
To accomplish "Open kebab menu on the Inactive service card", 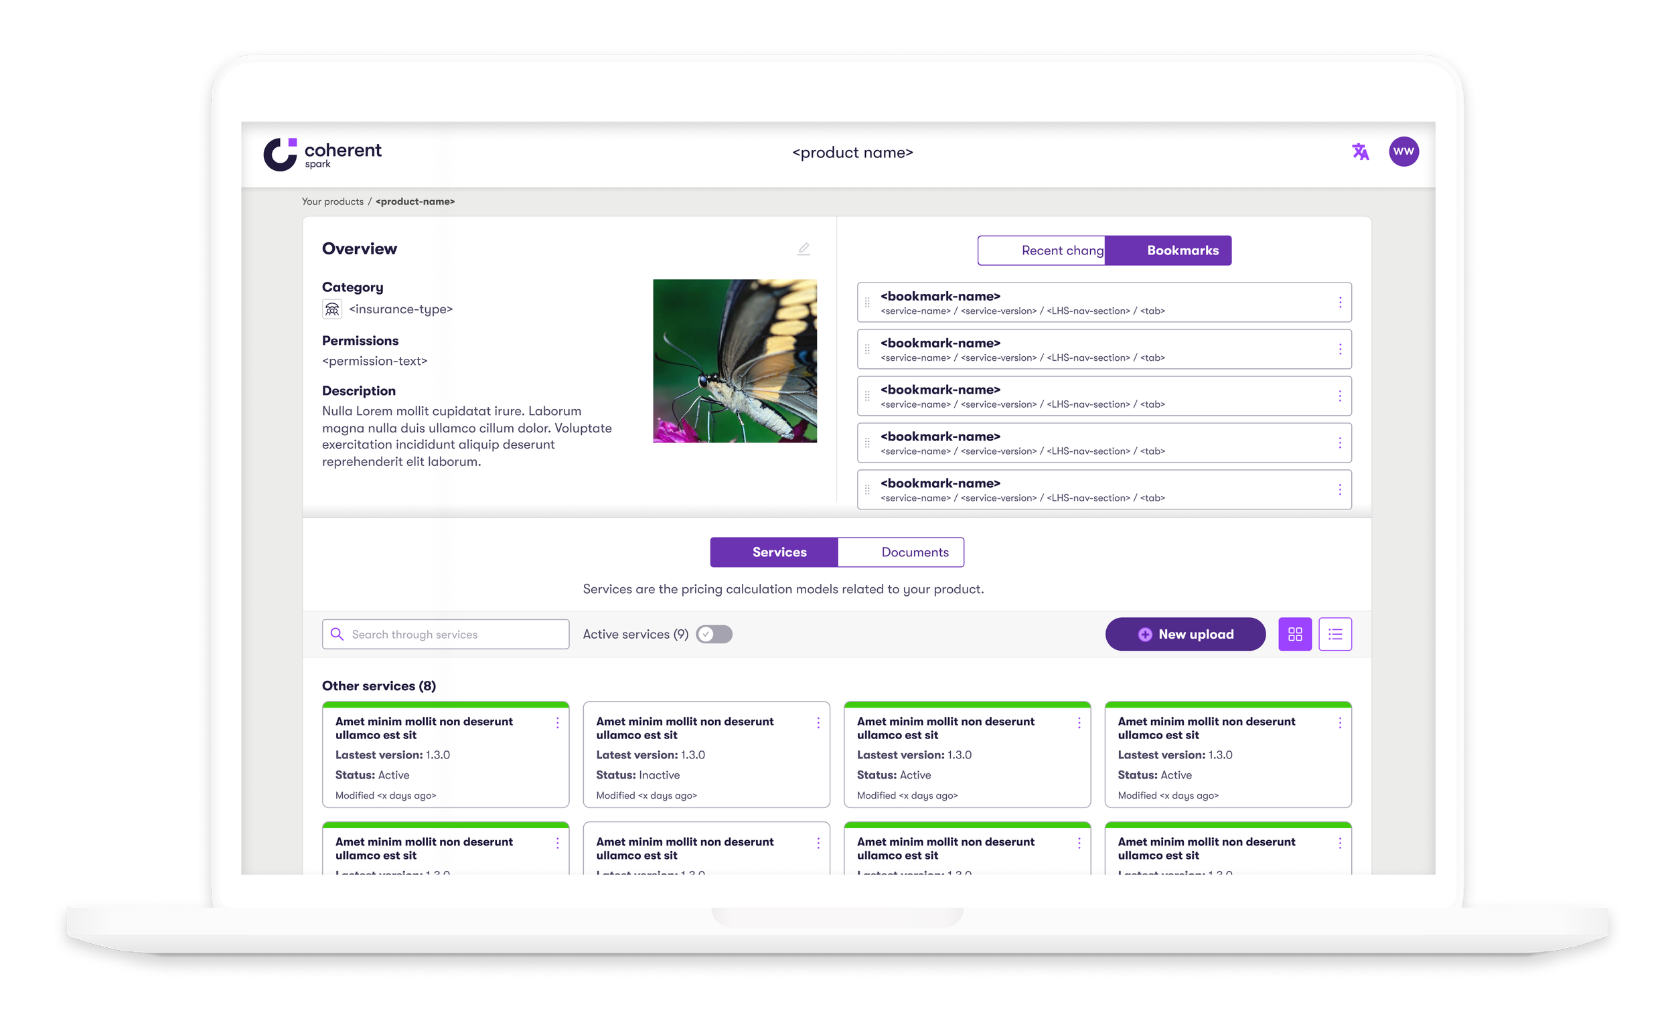I will tap(818, 723).
